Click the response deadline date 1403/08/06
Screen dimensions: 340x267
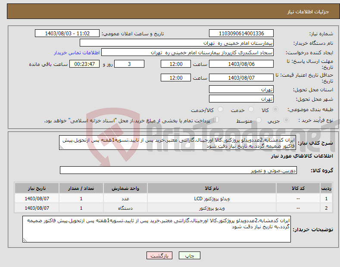pyautogui.click(x=241, y=64)
